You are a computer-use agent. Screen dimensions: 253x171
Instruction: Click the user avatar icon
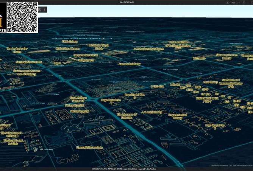click(228, 2)
